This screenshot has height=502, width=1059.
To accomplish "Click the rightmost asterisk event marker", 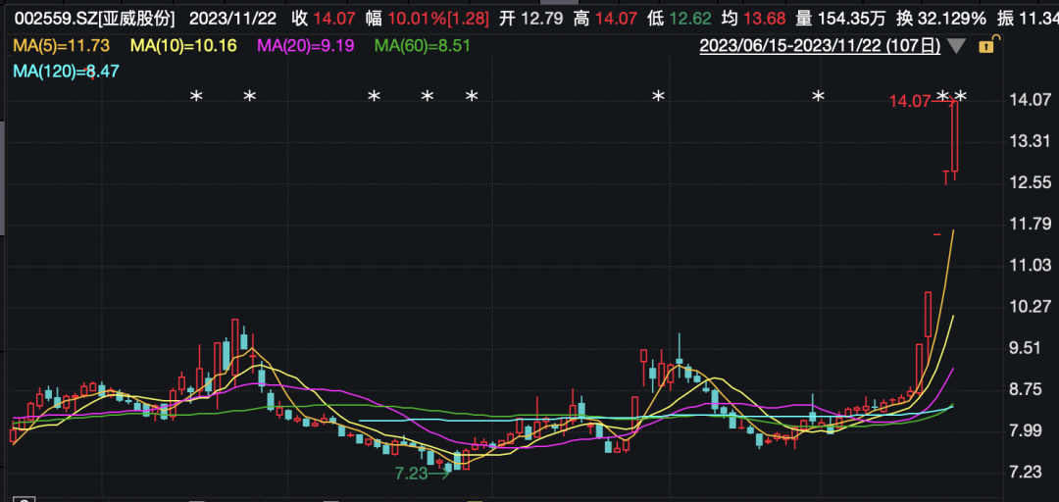I will [x=960, y=97].
